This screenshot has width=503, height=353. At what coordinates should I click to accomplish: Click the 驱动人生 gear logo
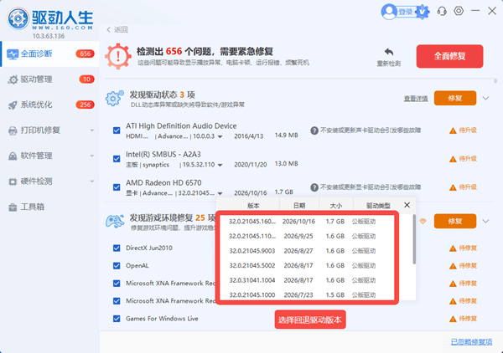pos(18,18)
